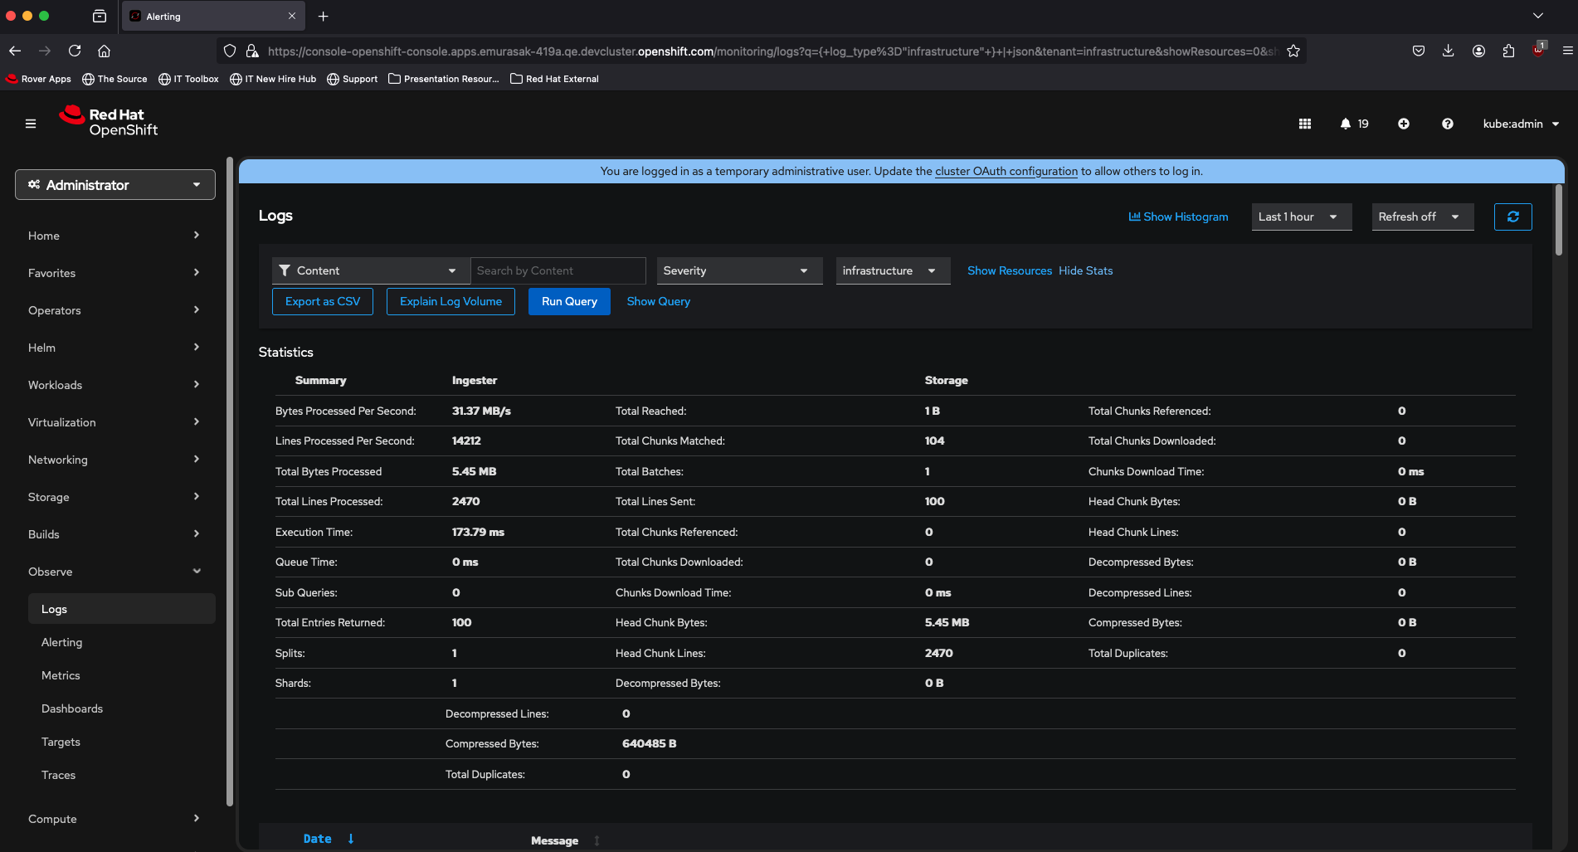Toggle Show Resources
This screenshot has width=1578, height=852.
pos(1009,270)
